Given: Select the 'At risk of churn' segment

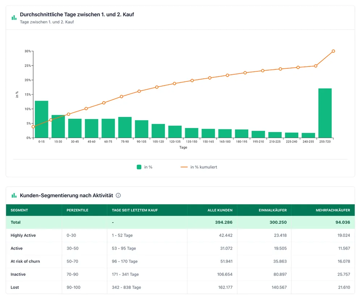Looking at the screenshot, I should tap(25, 261).
